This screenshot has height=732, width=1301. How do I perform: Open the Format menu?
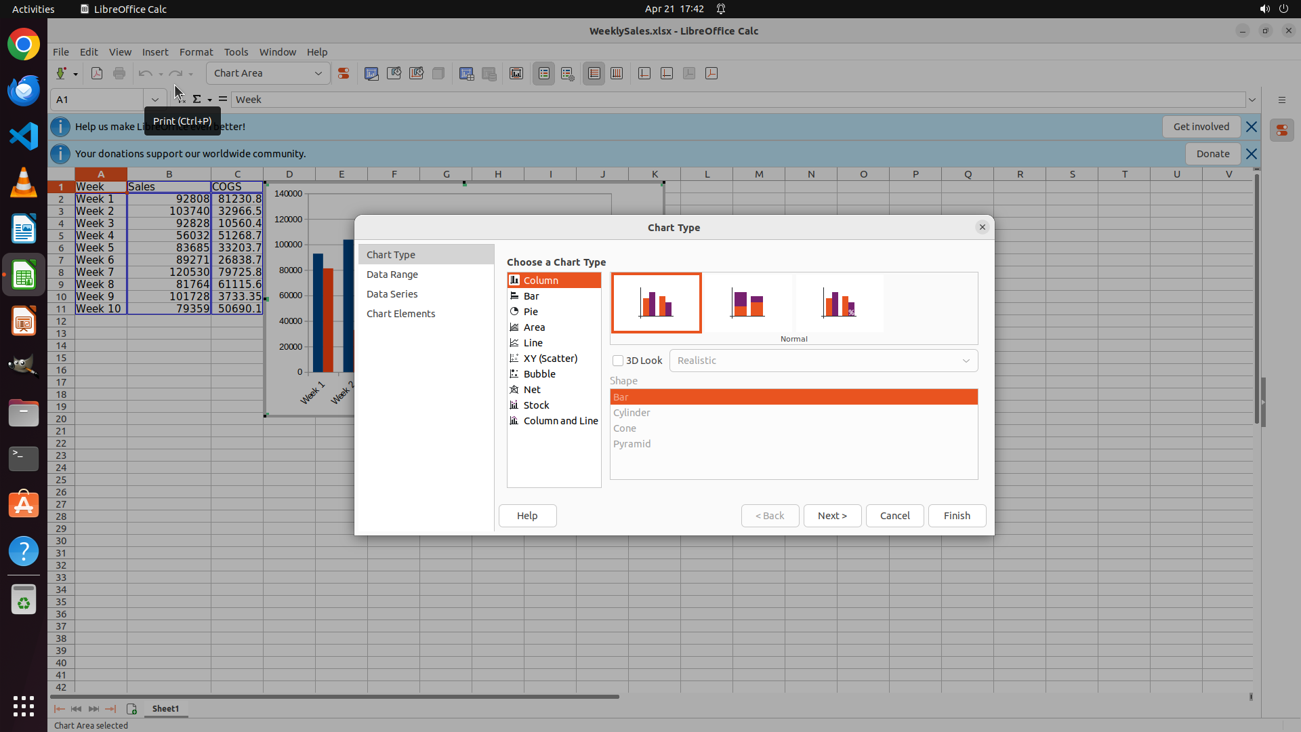coord(196,52)
